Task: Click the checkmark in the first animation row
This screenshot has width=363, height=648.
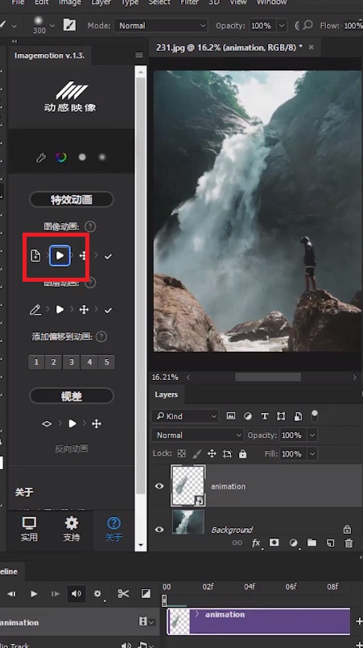Action: pyautogui.click(x=109, y=257)
